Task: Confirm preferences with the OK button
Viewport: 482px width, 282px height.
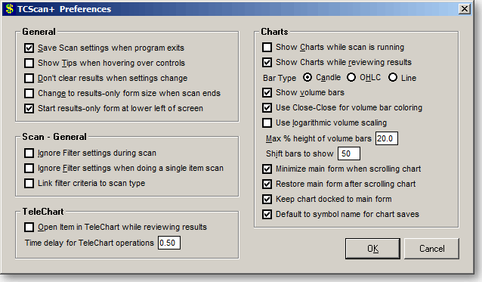Action: click(372, 249)
